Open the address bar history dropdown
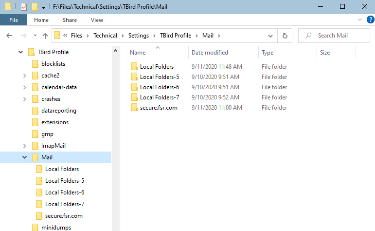 pos(270,36)
